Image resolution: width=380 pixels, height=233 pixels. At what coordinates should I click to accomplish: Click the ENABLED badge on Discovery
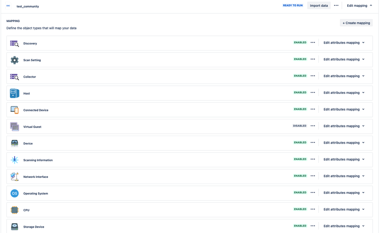pyautogui.click(x=300, y=42)
